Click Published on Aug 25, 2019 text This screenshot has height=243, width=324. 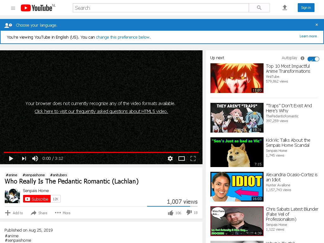(28, 230)
